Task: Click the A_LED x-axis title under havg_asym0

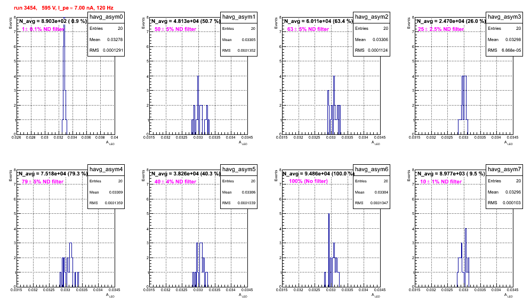Action: 110,143
